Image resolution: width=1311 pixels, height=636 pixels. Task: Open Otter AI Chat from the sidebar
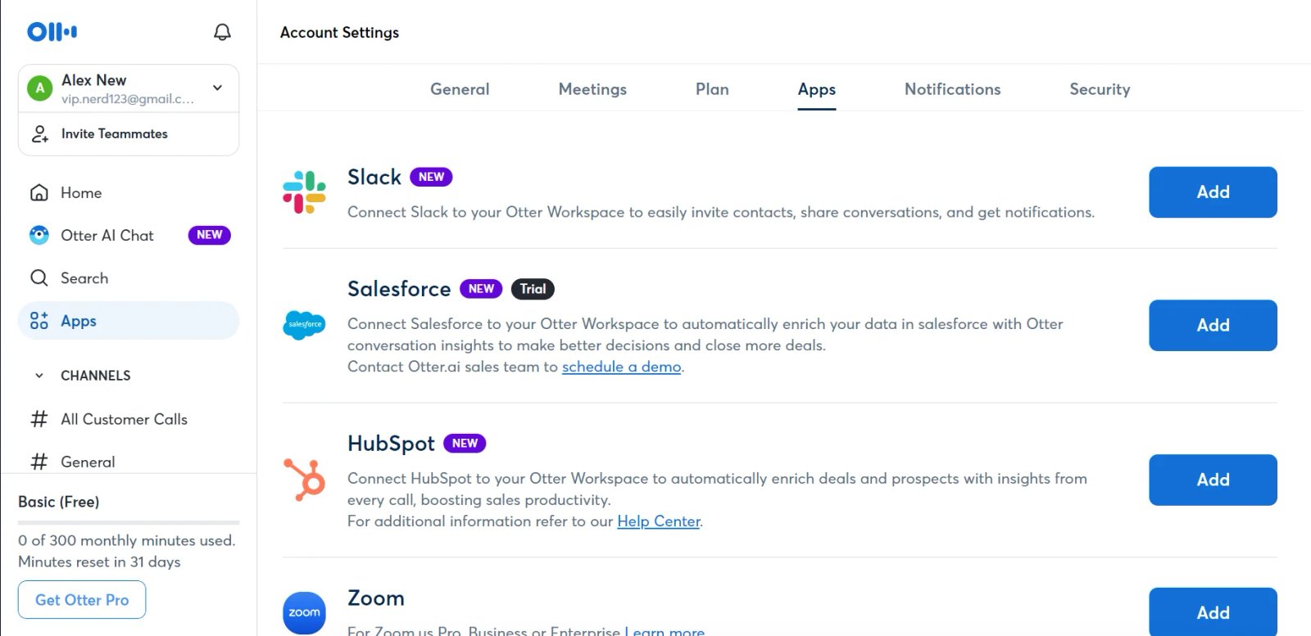(x=107, y=236)
